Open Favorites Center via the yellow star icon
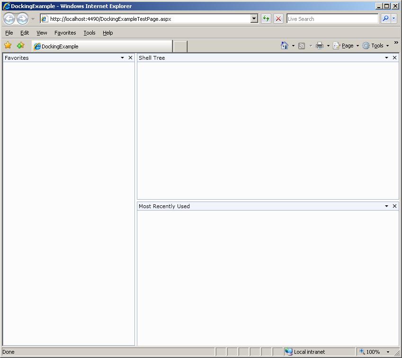The height and width of the screenshot is (358, 402). [8, 45]
